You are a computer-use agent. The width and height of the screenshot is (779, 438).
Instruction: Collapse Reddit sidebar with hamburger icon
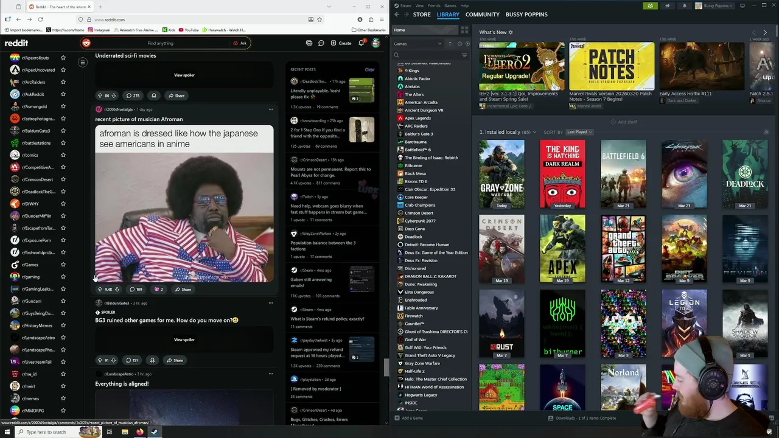point(83,62)
